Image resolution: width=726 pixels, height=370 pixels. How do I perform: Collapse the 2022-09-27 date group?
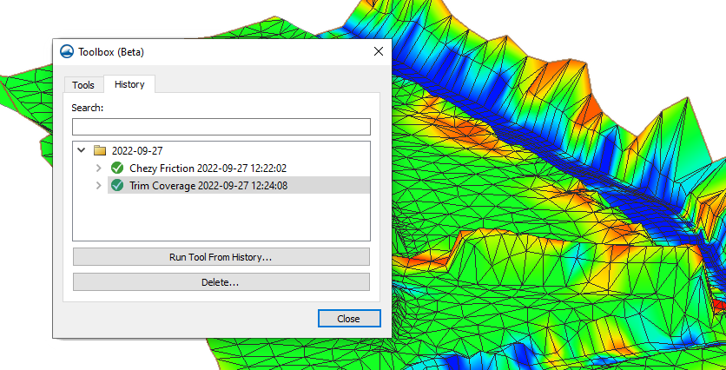pos(82,150)
